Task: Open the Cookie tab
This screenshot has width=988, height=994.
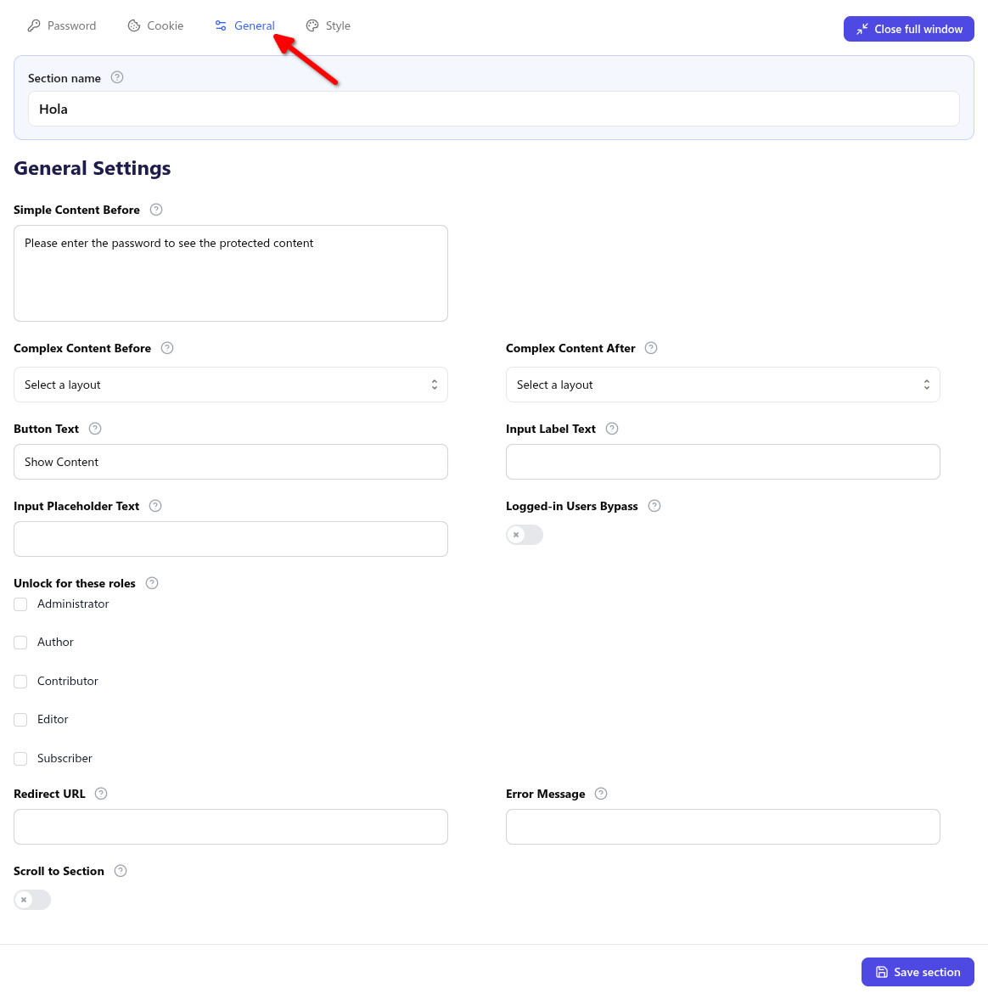Action: [156, 26]
